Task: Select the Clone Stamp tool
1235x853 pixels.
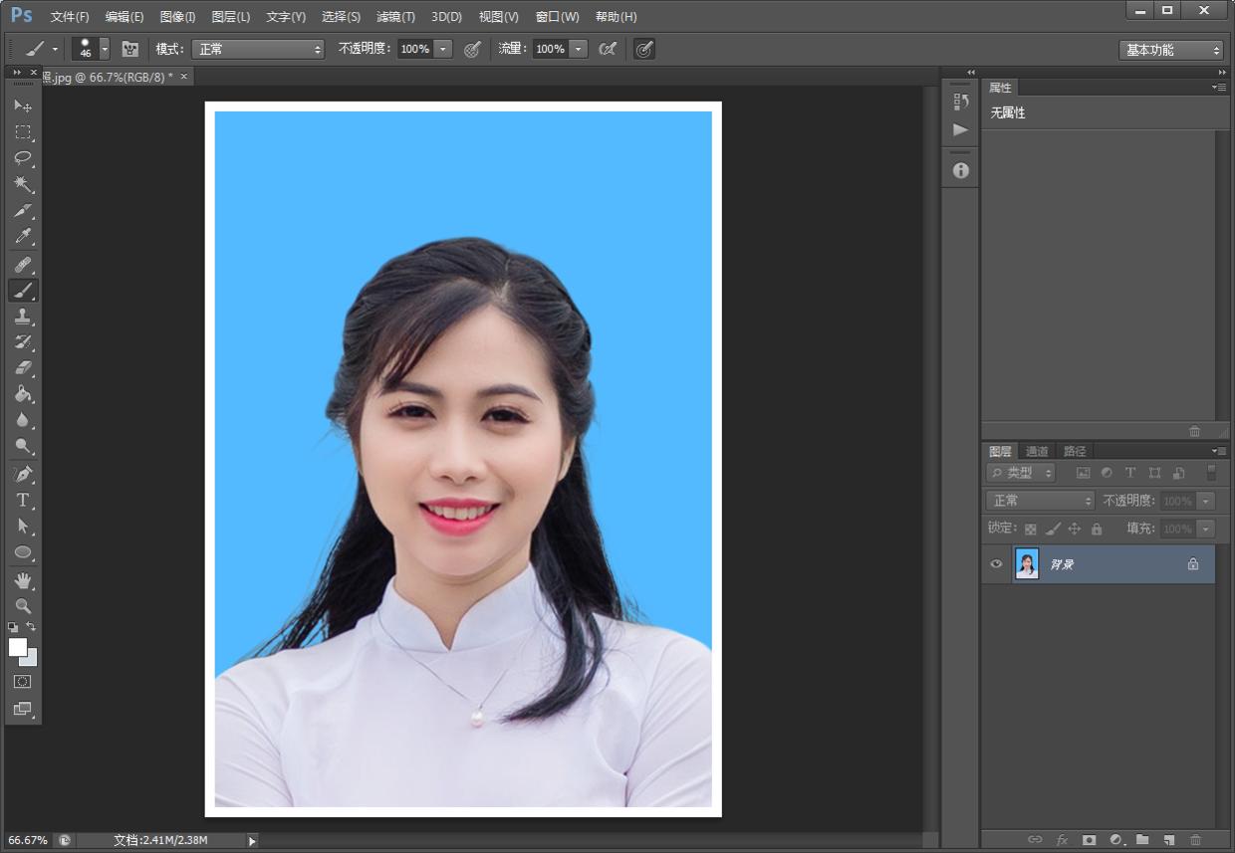Action: pos(23,317)
